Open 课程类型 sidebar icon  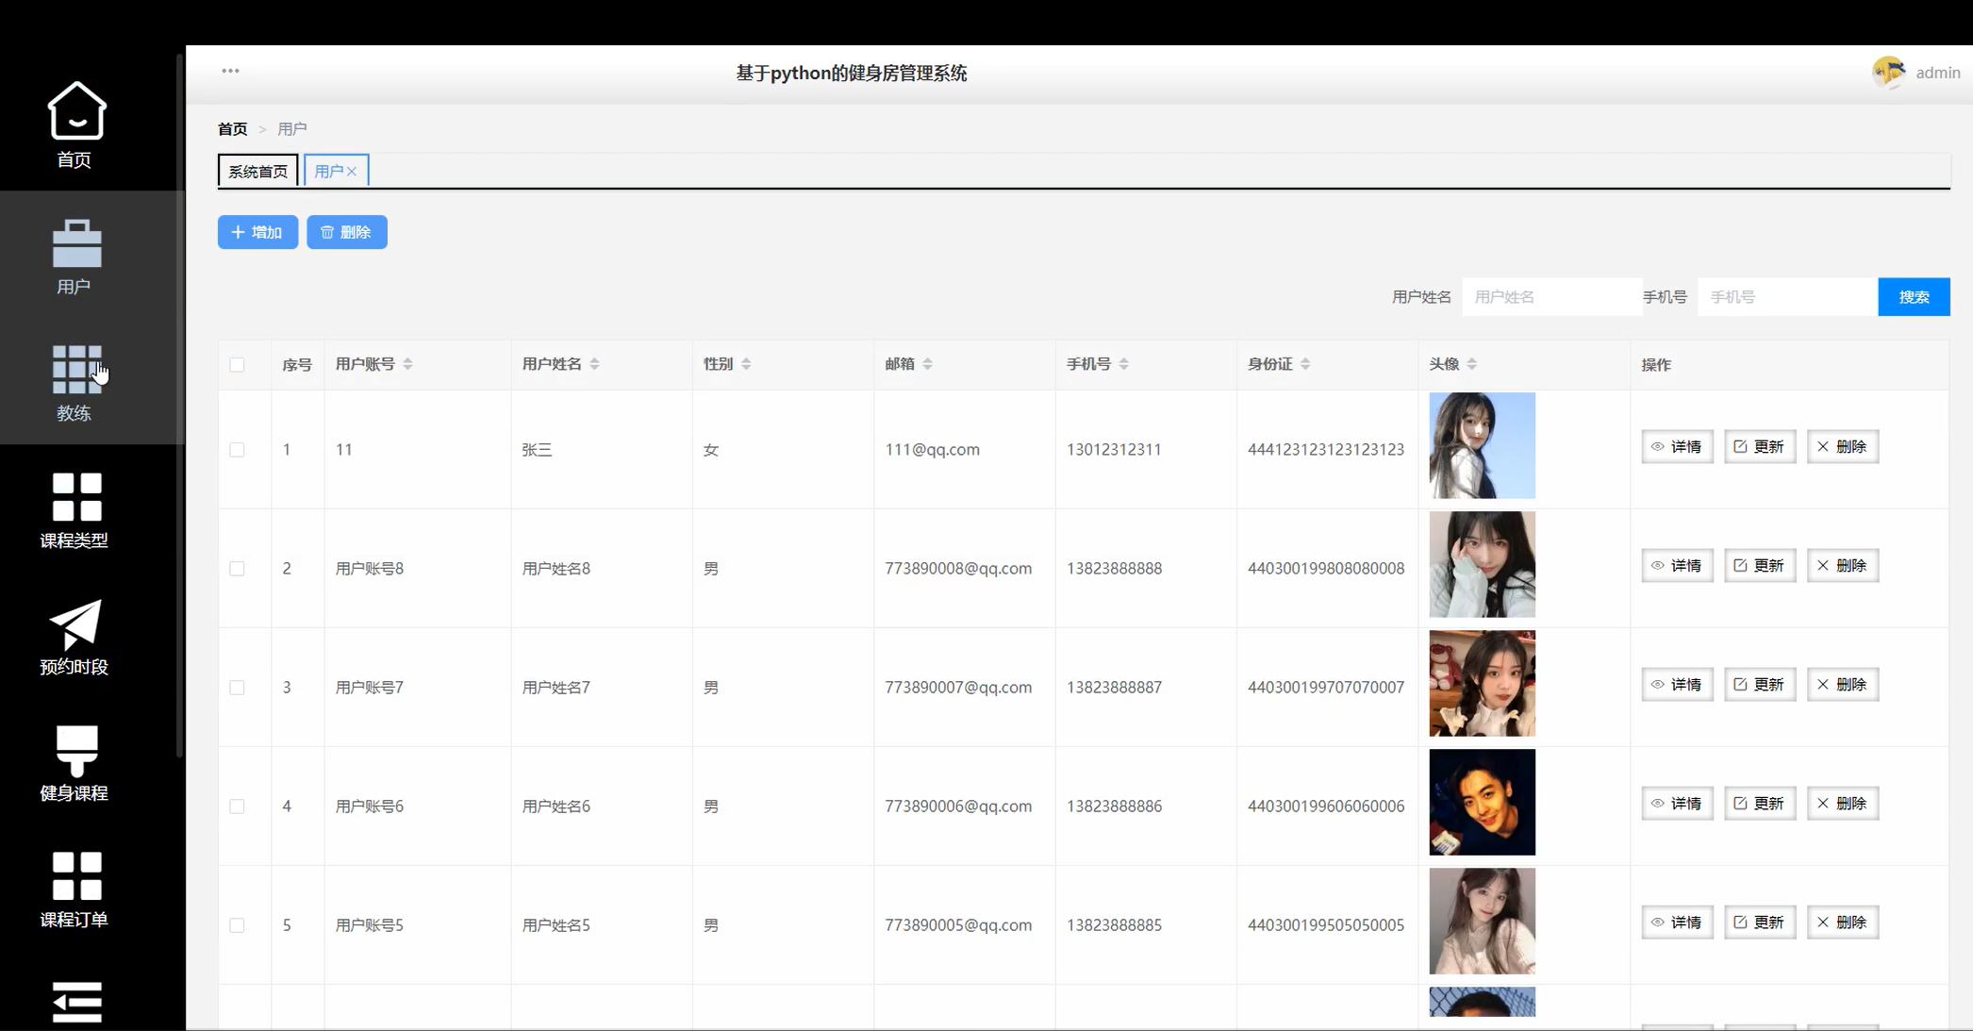click(75, 497)
